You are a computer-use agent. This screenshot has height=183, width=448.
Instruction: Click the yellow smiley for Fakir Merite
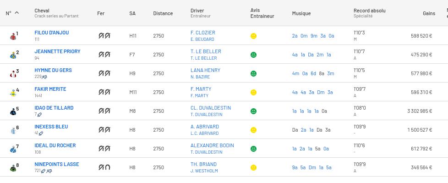point(253,92)
